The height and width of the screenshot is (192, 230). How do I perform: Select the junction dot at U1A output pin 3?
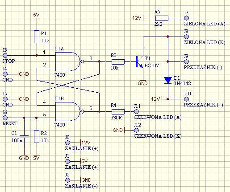point(99,61)
